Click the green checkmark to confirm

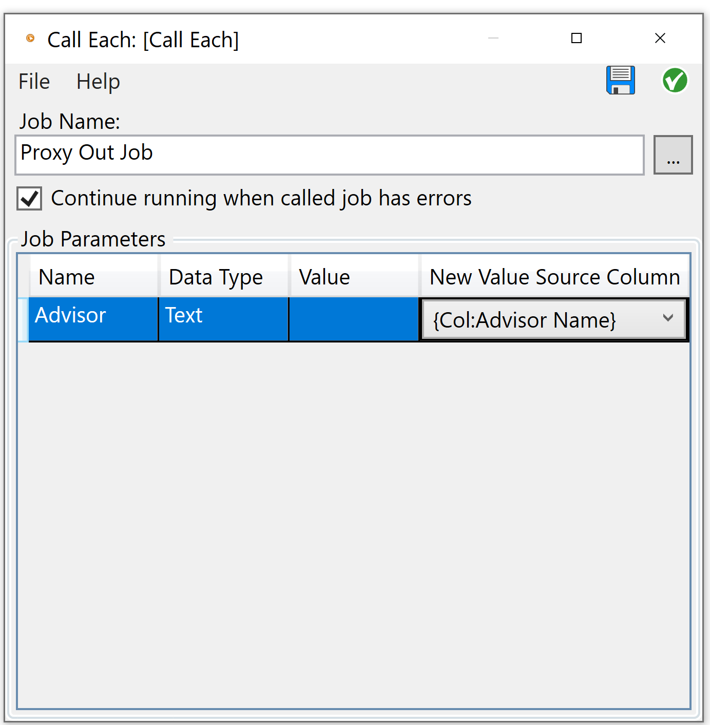(675, 81)
